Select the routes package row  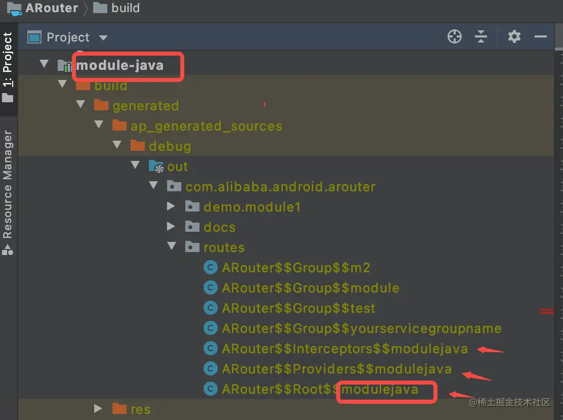click(x=286, y=247)
